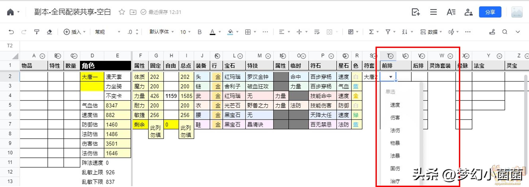Open the conditional format tool
Screen dimensions: 529x187
click(x=351, y=32)
